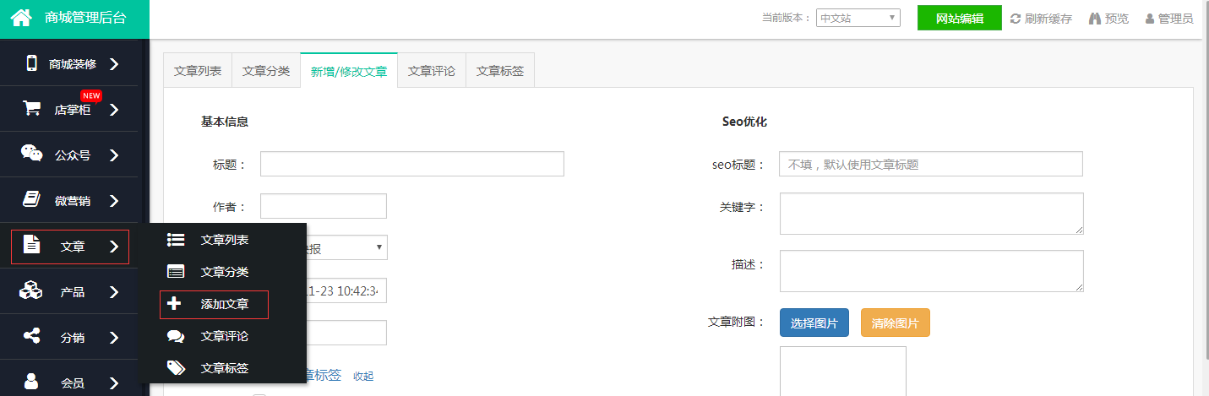Click the 收起 collapse link
Image resolution: width=1209 pixels, height=396 pixels.
click(363, 377)
